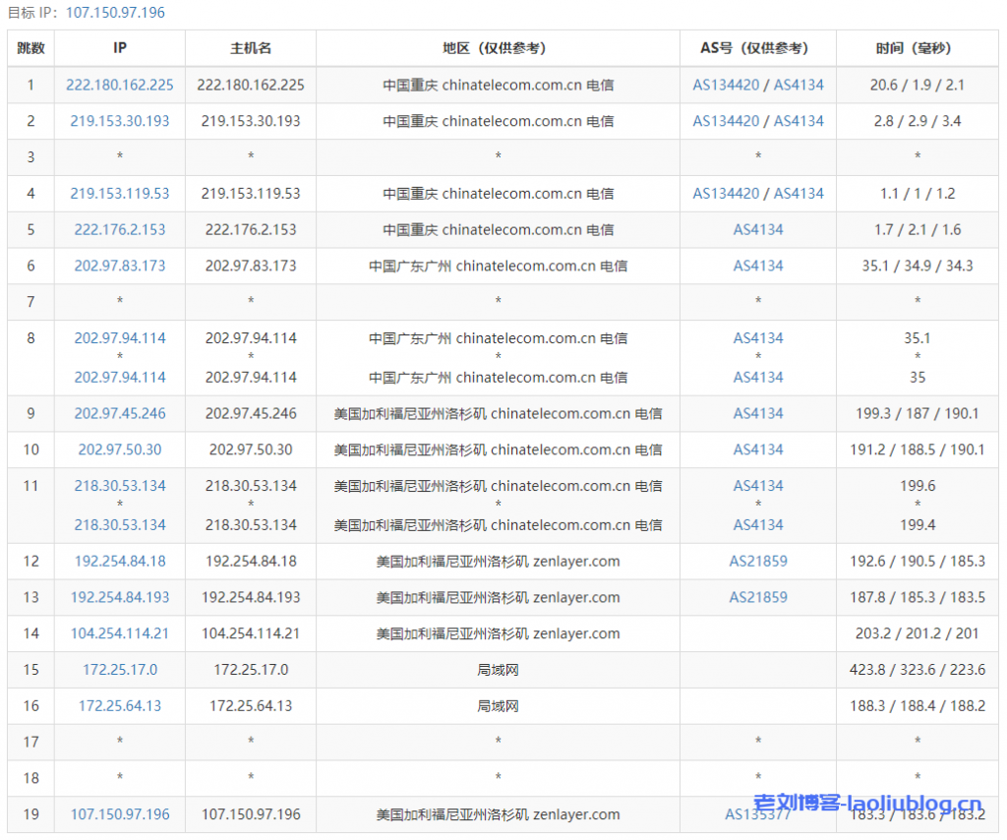Click the 目标 IP address text above table

tap(115, 13)
